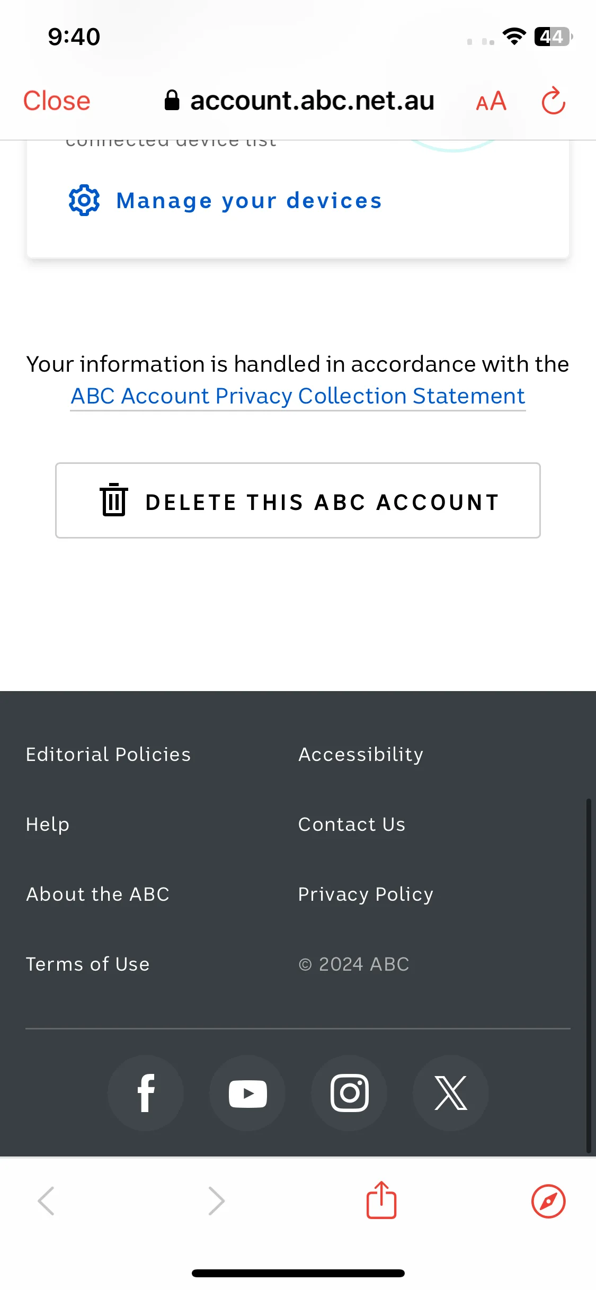Tap the share icon in bottom toolbar

click(381, 1200)
